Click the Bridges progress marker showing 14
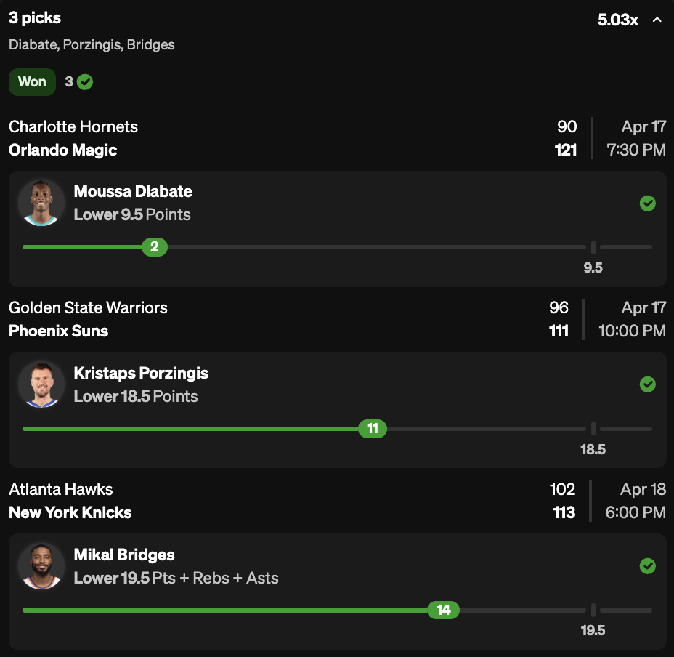 coord(443,610)
